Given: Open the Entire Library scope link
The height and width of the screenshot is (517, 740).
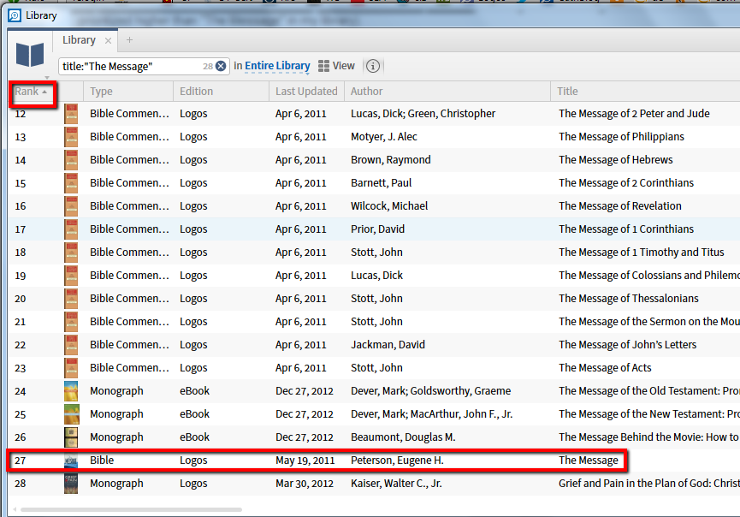Looking at the screenshot, I should [x=277, y=66].
